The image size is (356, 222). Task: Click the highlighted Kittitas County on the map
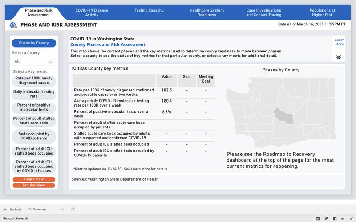pyautogui.click(x=283, y=116)
